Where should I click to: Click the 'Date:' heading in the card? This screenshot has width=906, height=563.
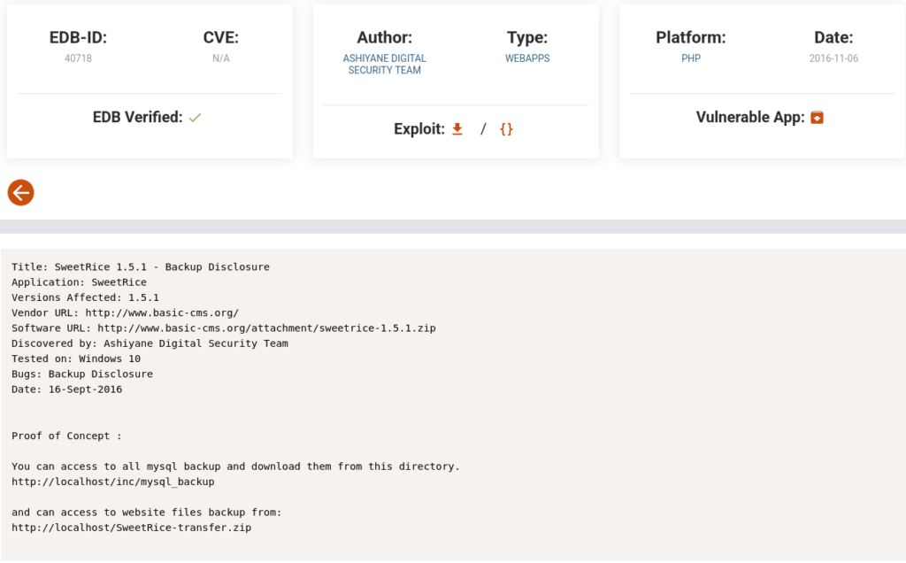coord(833,37)
